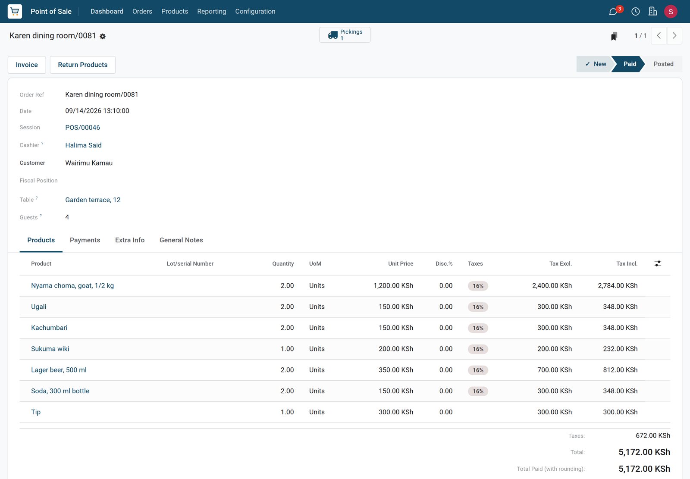Open the user avatar menu
This screenshot has width=690, height=479.
coord(671,12)
